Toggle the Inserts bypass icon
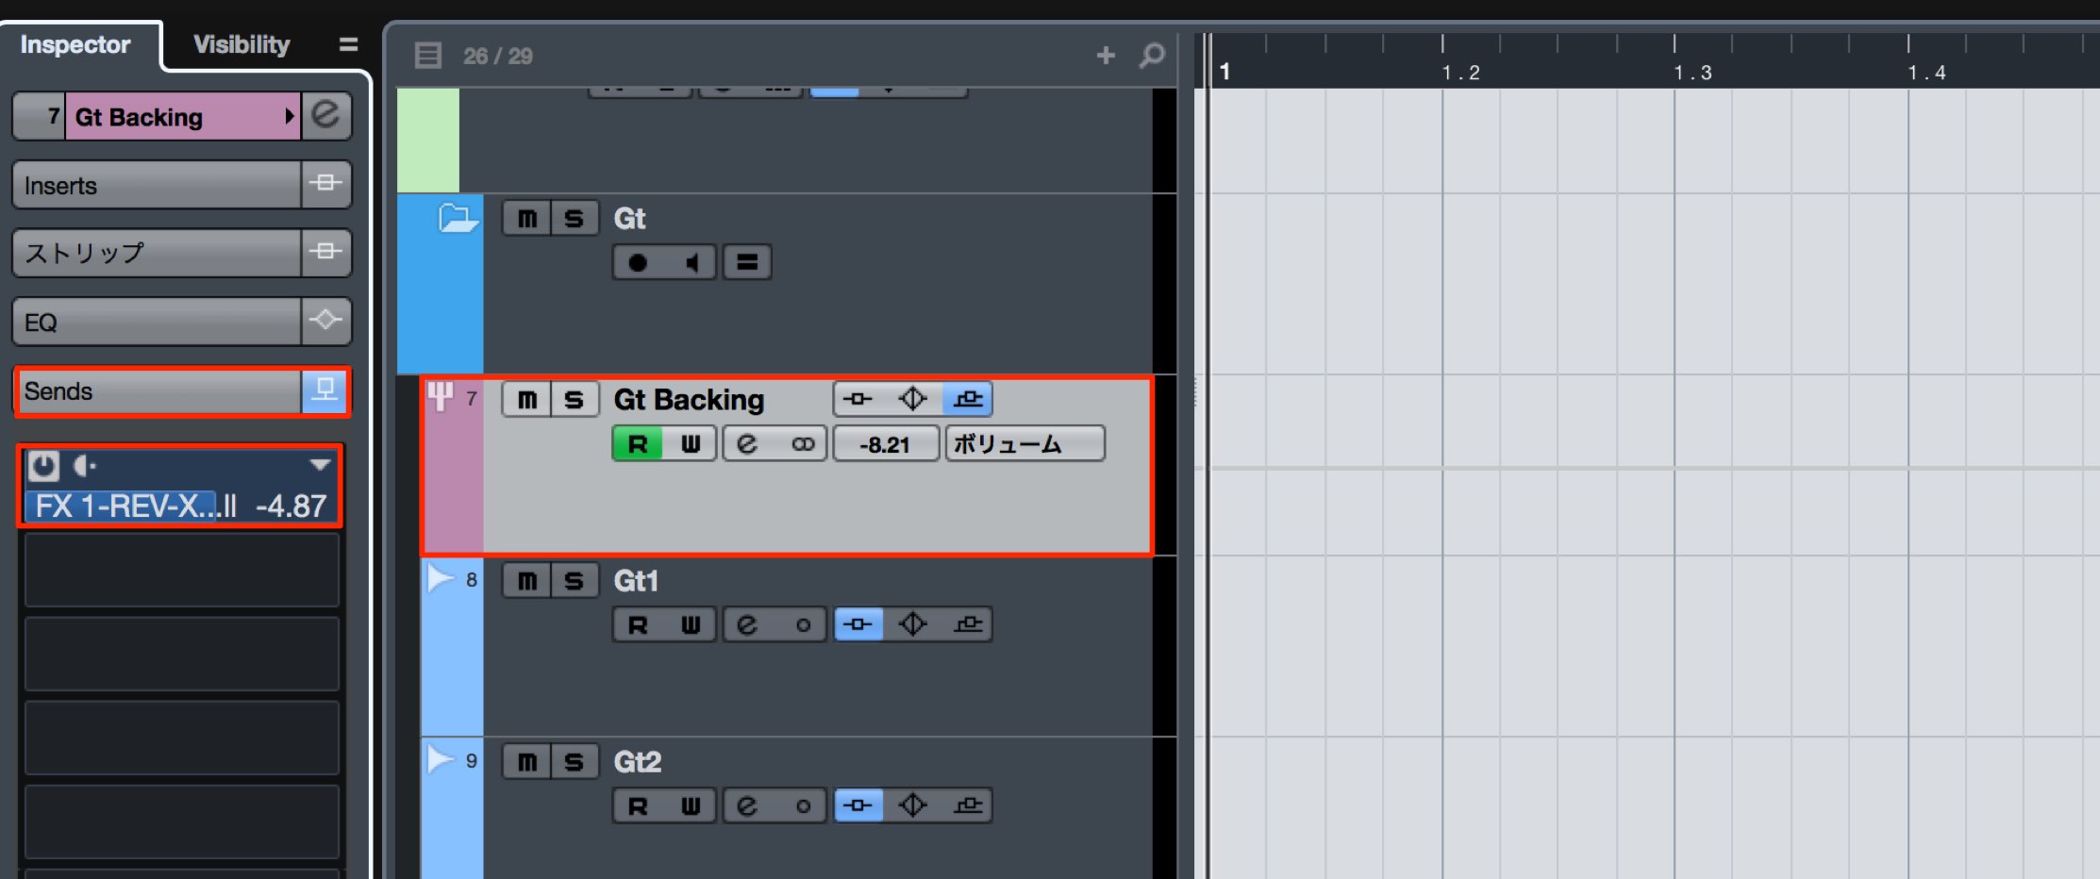 click(325, 184)
